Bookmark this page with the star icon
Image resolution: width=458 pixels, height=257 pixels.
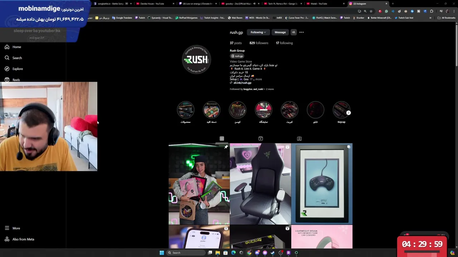click(x=371, y=11)
